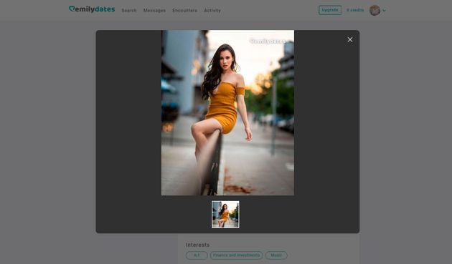Open the Search page in the navbar
Image resolution: width=452 pixels, height=264 pixels.
(129, 10)
